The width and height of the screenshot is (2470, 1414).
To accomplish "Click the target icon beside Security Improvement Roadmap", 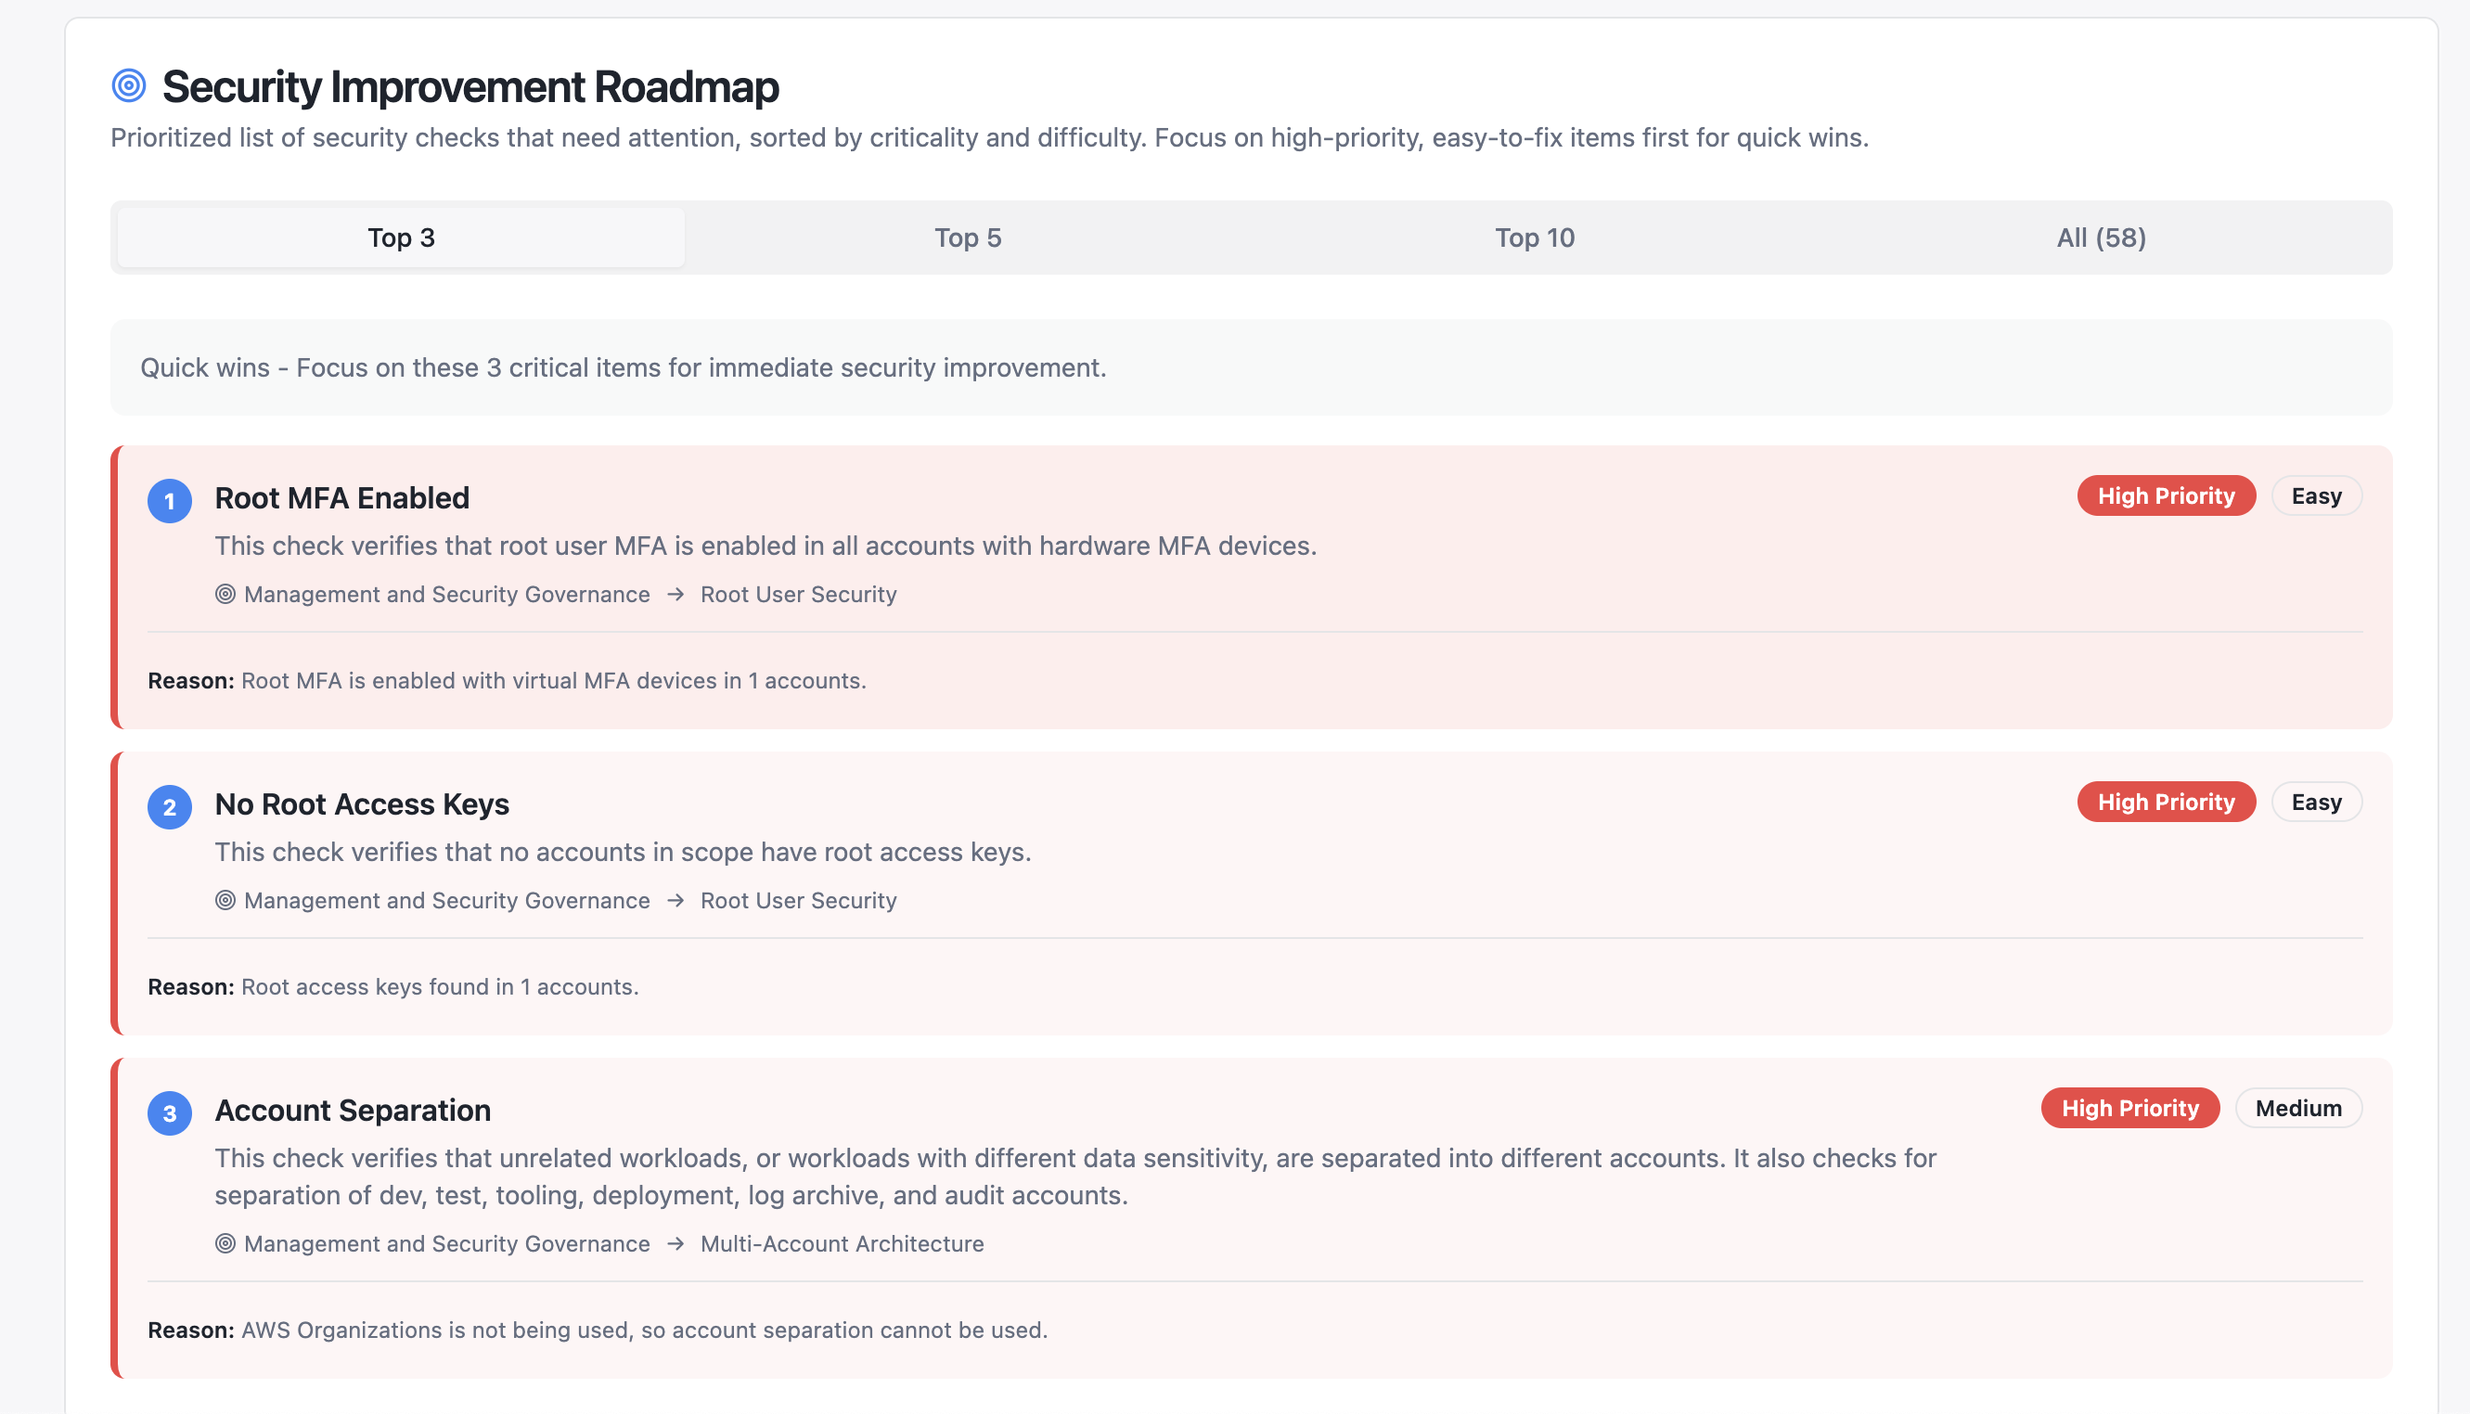I will click(x=128, y=85).
